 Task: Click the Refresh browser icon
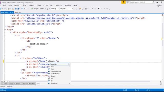click(x=47, y=9)
